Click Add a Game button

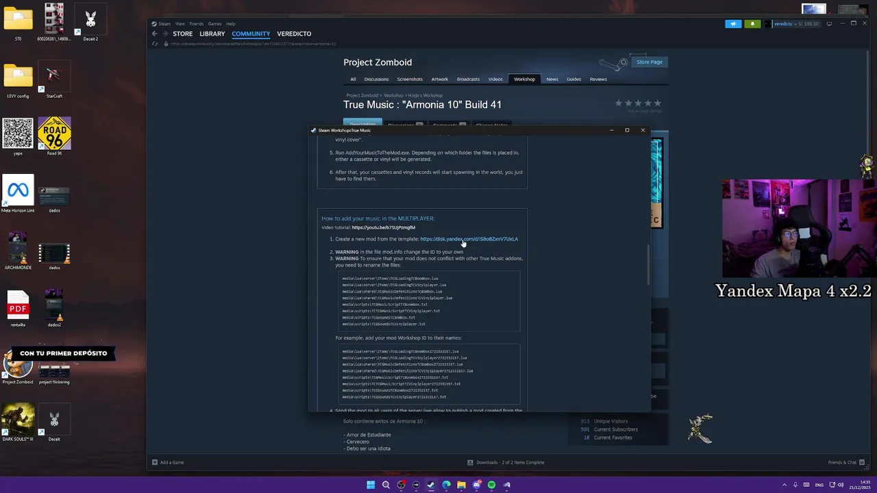click(x=168, y=462)
